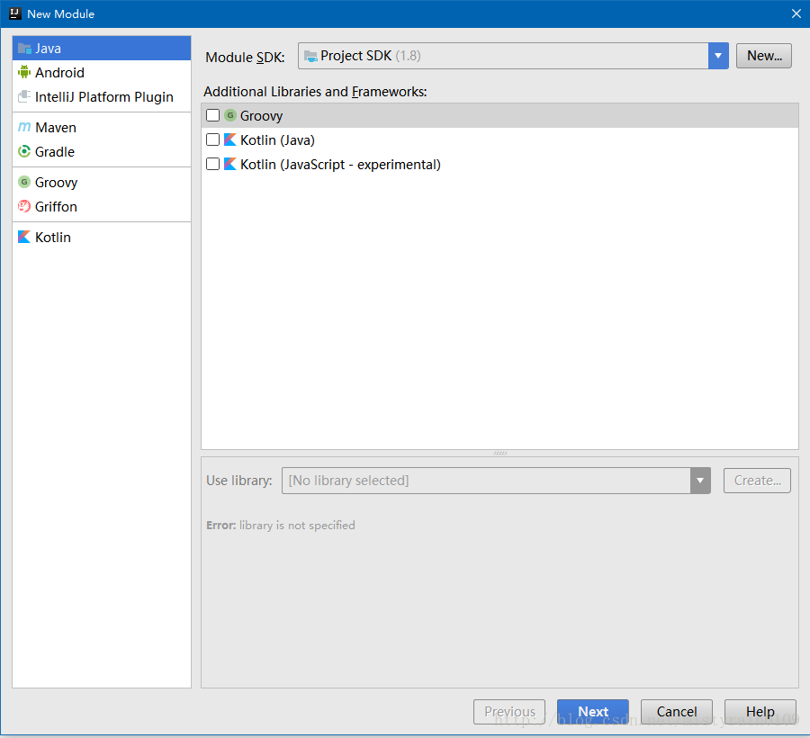Click the Android robot icon

24,72
